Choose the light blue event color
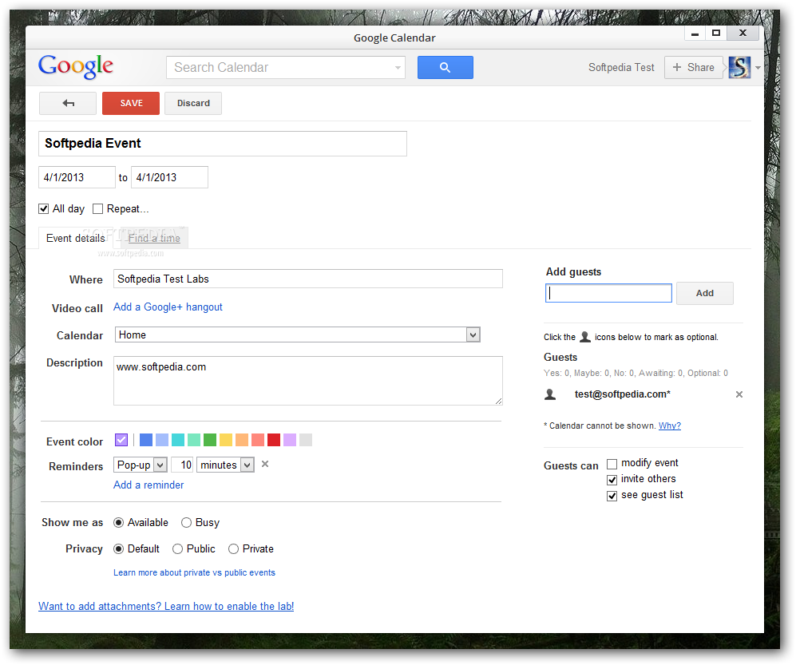 [x=162, y=440]
